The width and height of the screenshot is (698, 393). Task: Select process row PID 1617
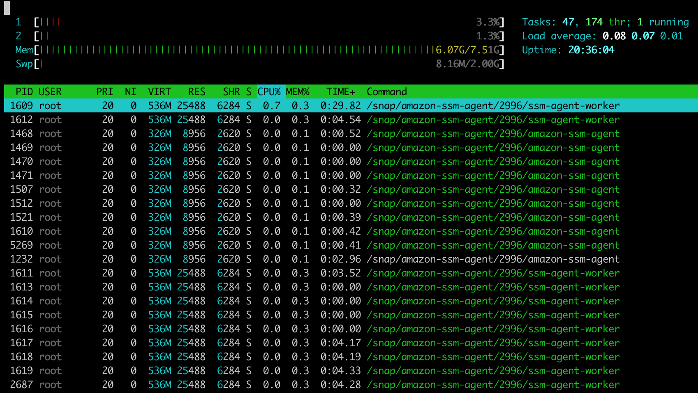pos(351,343)
